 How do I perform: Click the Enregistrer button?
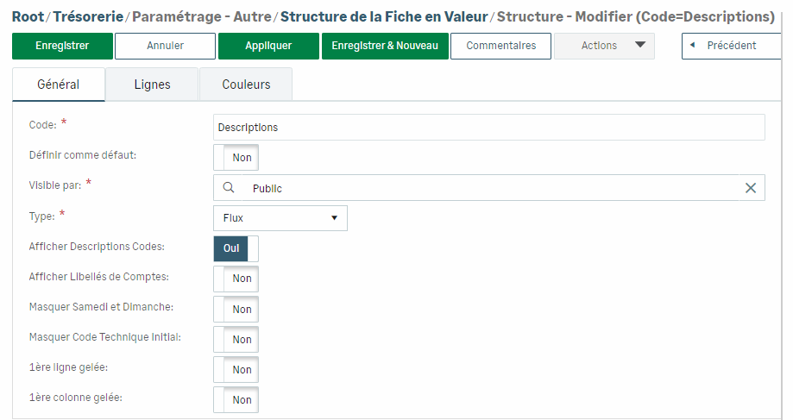[62, 46]
